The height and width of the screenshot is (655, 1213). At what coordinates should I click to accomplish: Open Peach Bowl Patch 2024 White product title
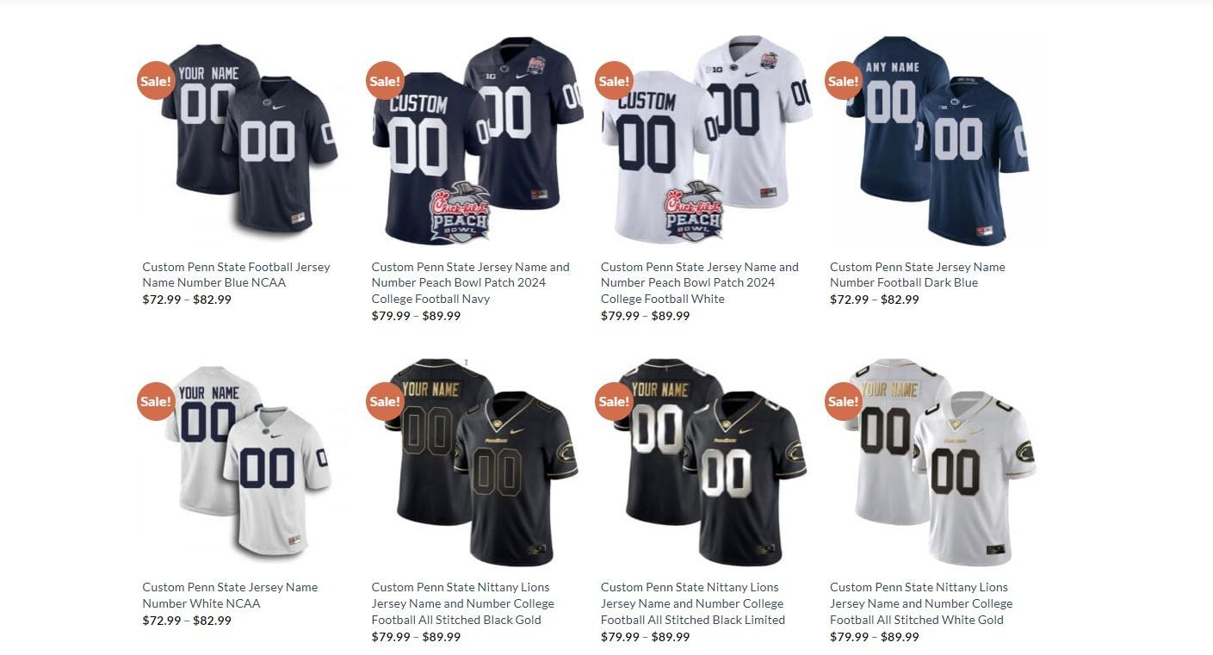click(699, 282)
